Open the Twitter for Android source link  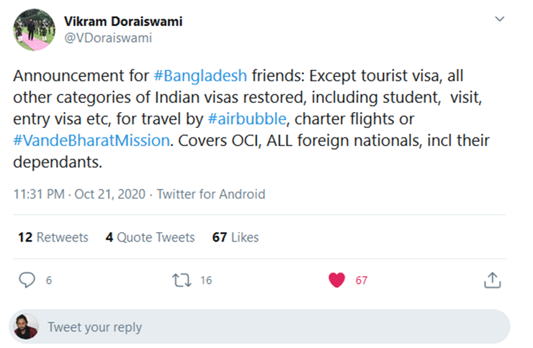tap(210, 194)
